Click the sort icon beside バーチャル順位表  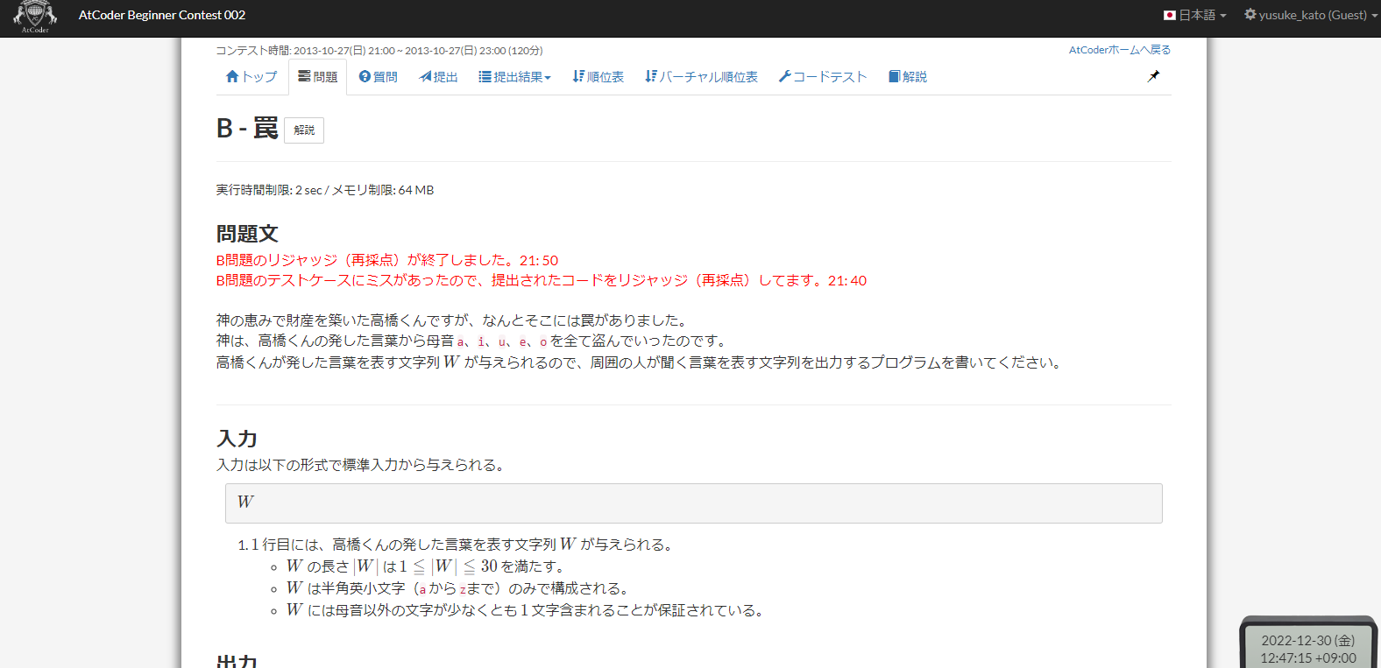(651, 77)
